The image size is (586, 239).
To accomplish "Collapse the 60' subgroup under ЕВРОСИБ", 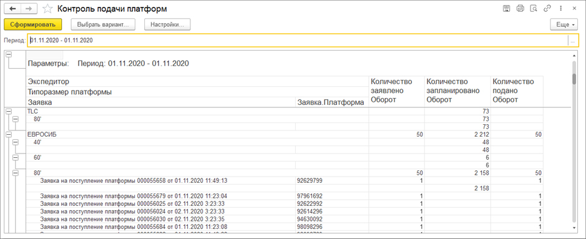I will tap(16, 158).
